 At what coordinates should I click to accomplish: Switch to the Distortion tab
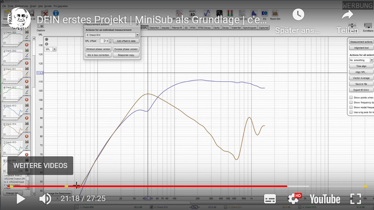point(154,28)
